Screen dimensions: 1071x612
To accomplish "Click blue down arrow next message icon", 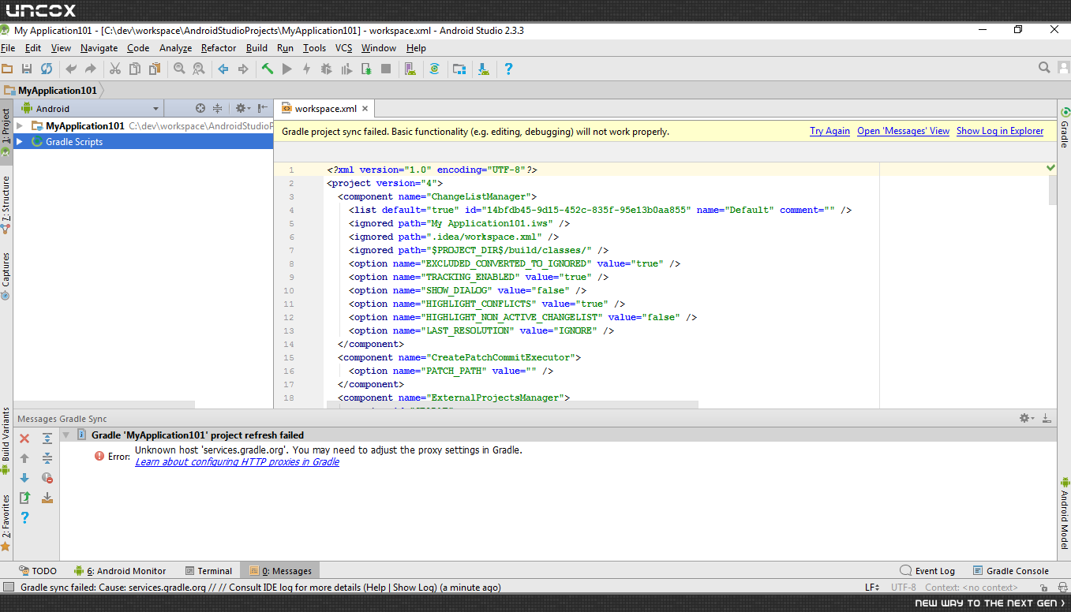I will pos(24,478).
